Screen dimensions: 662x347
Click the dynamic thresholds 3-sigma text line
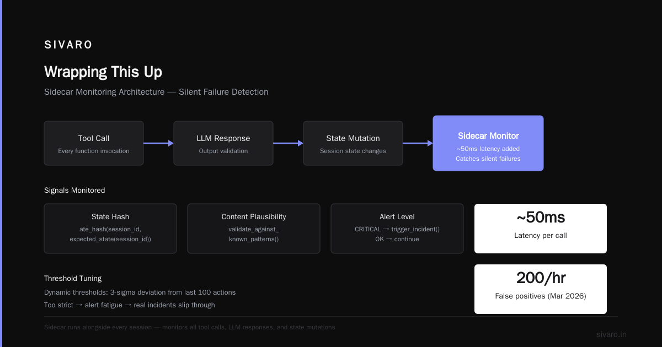coord(140,292)
